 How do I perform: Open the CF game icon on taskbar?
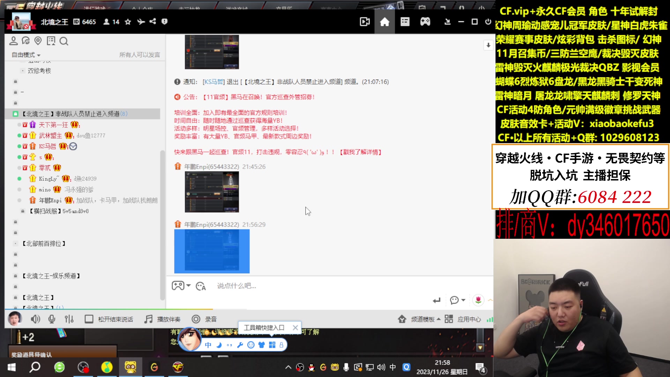pyautogui.click(x=178, y=367)
